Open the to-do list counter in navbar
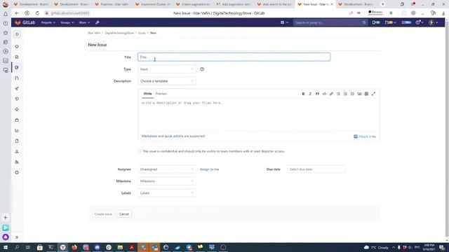Image resolution: width=449 pixels, height=252 pixels. pos(406,22)
